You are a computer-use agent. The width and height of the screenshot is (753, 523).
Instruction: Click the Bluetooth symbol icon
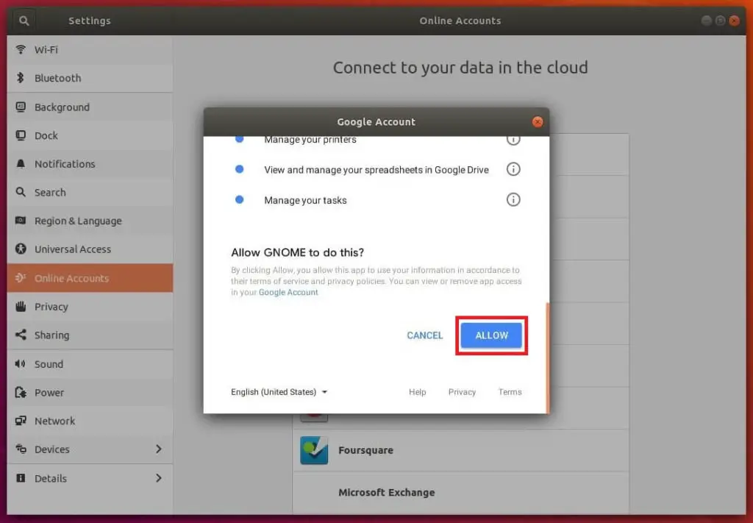[20, 77]
